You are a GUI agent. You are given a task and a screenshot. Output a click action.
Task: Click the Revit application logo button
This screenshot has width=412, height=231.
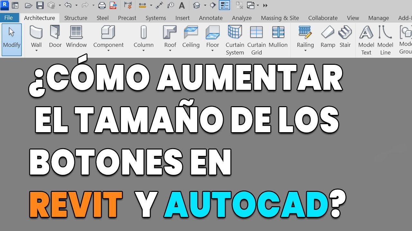tap(5, 5)
